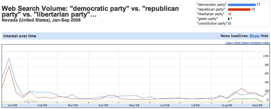The width and height of the screenshot is (271, 109).
Task: Click democratic party legend label text
Action: tap(212, 5)
